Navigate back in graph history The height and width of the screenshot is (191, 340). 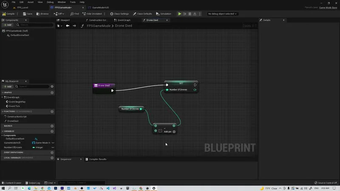[x=68, y=26]
